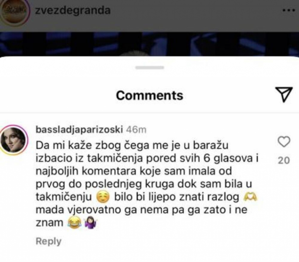Click the heart hands emoji after razlog
The image size is (299, 262).
[x=250, y=197]
